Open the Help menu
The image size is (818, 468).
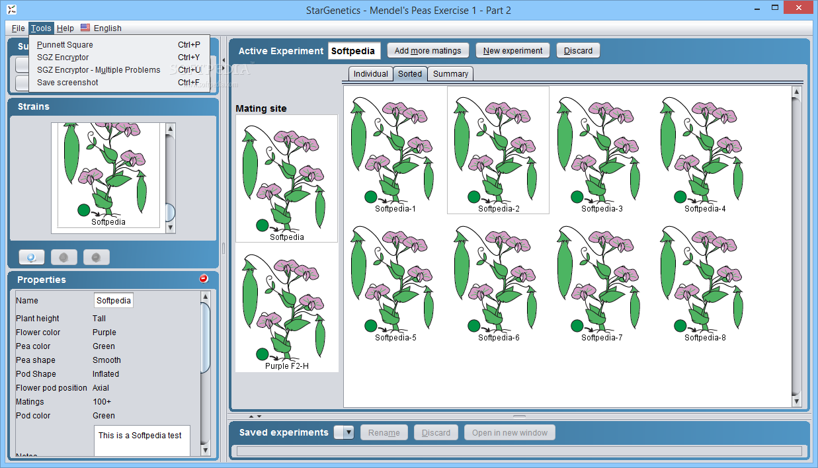(65, 28)
